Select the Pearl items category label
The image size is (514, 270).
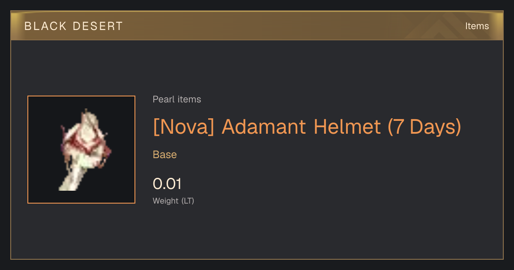pos(177,99)
